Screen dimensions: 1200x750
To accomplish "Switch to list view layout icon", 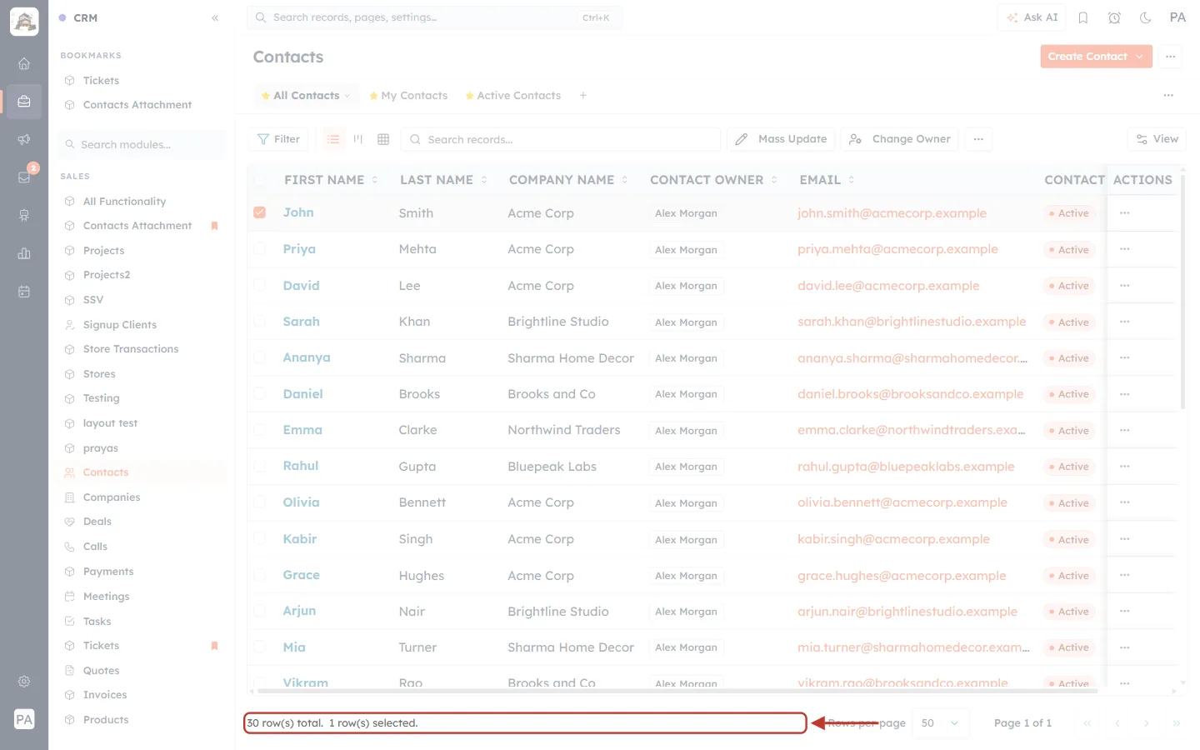I will pyautogui.click(x=333, y=139).
